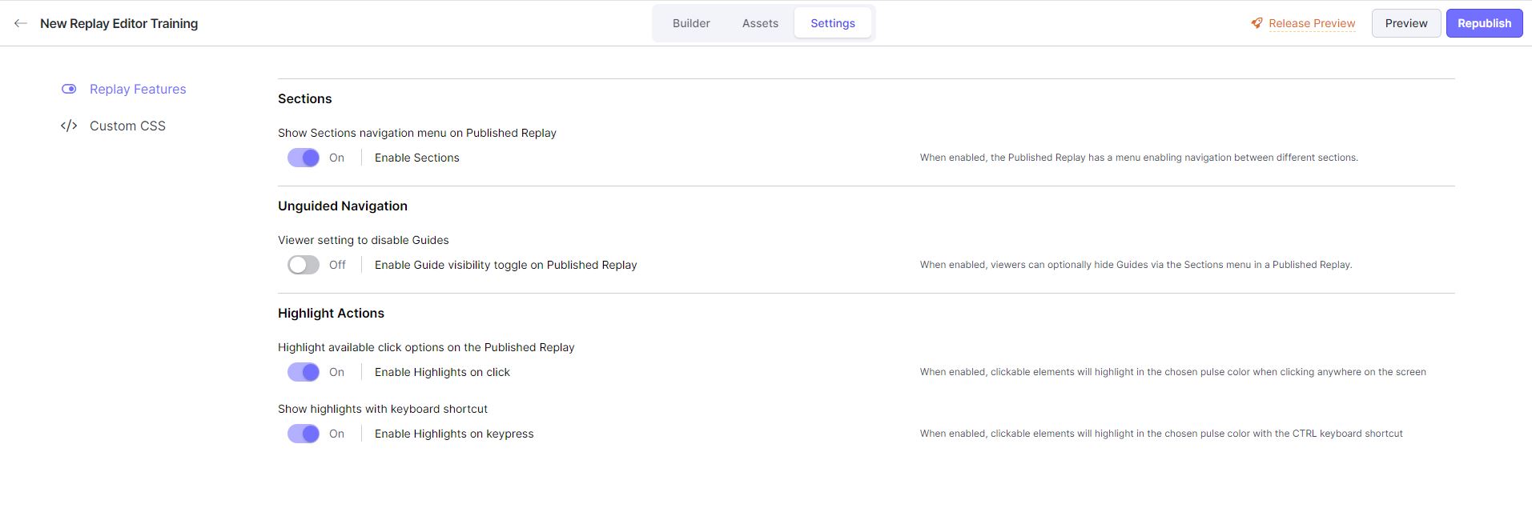Disable the Highlights on click toggle
Viewport: 1532px width, 528px height.
[304, 372]
